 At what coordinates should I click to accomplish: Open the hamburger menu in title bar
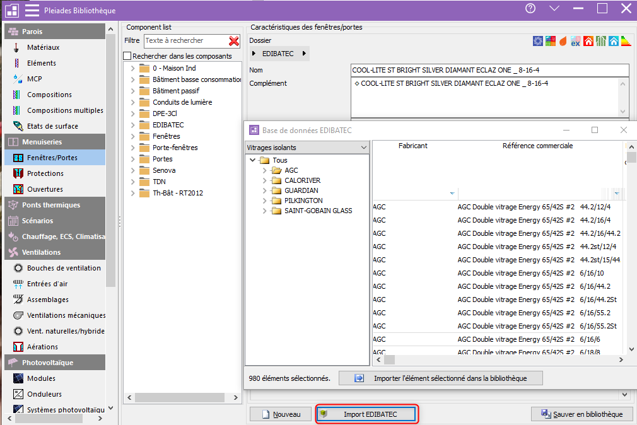tap(32, 10)
